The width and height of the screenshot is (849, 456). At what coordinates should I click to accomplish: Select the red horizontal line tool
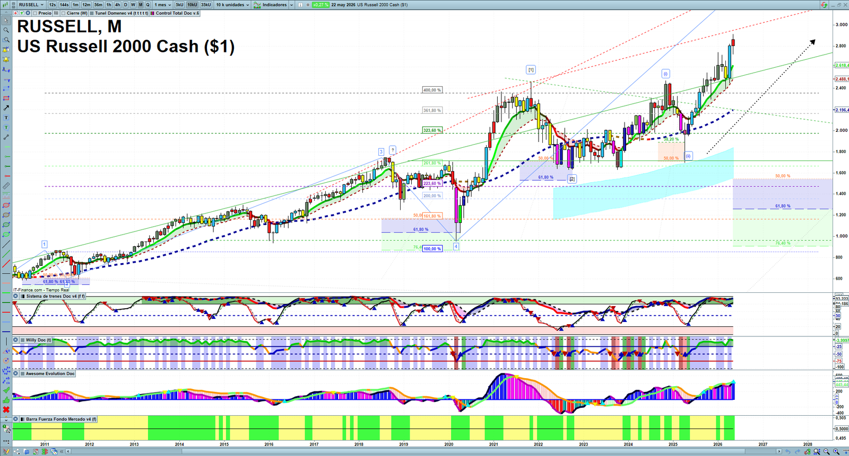click(x=6, y=176)
